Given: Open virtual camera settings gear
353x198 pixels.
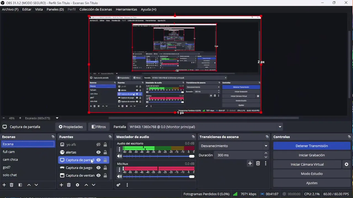Looking at the screenshot, I should click(347, 164).
